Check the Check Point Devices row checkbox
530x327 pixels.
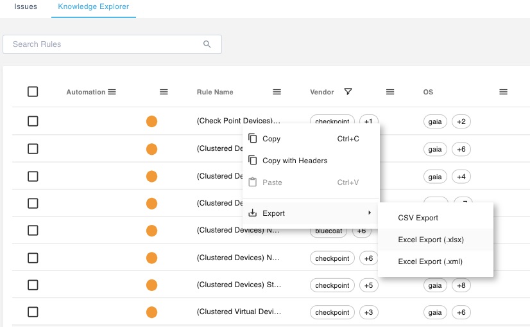coord(33,121)
